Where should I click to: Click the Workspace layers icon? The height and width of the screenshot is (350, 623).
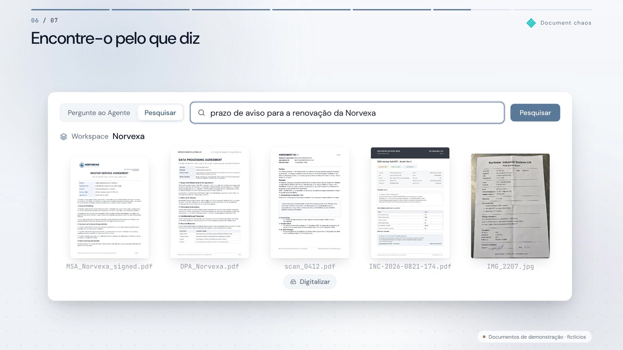(63, 136)
